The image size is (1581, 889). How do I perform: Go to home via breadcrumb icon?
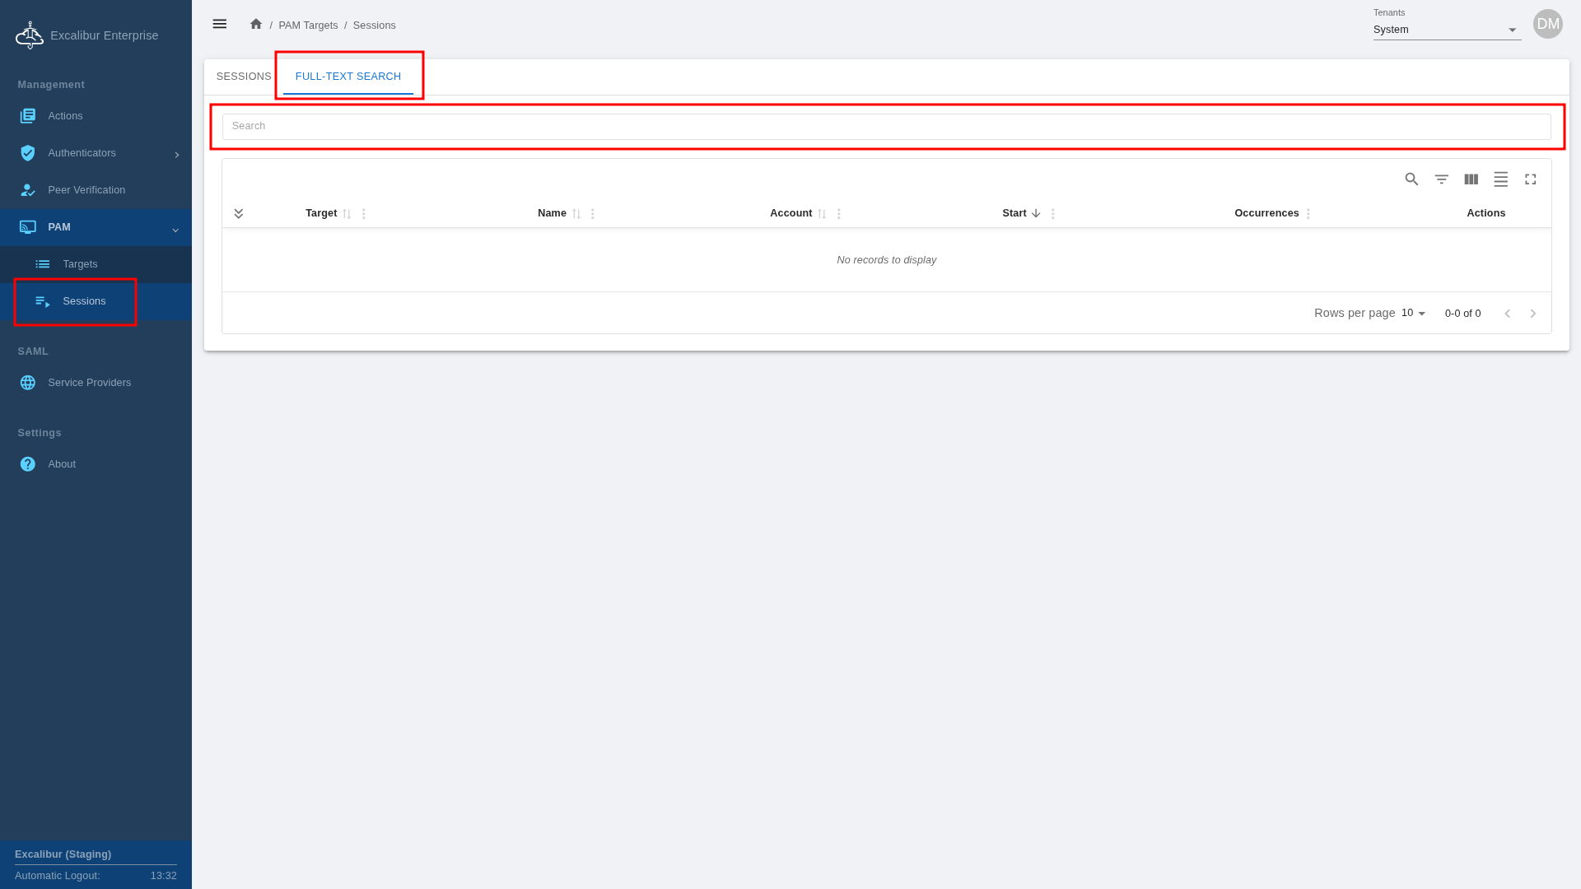(256, 25)
